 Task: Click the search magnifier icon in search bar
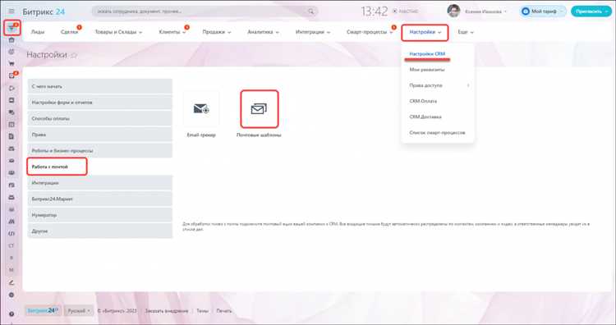click(x=310, y=11)
